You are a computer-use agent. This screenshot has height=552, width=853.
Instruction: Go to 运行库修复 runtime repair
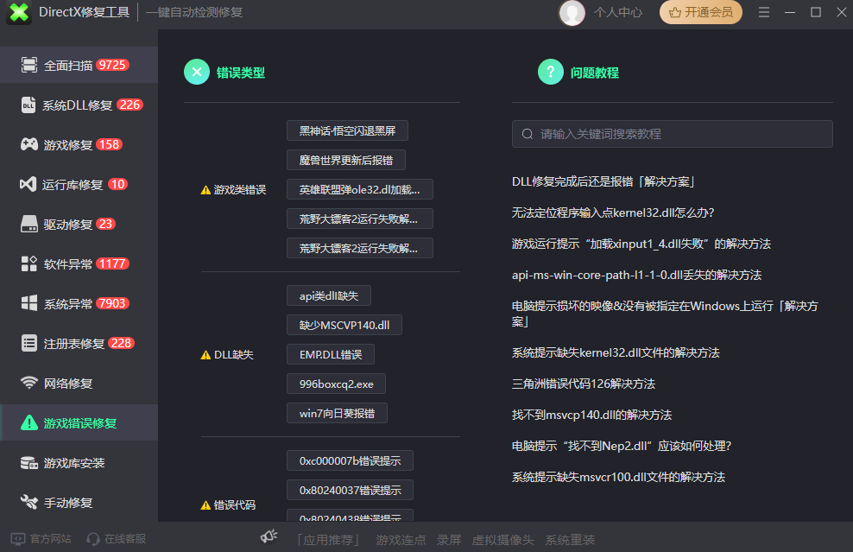pos(73,184)
